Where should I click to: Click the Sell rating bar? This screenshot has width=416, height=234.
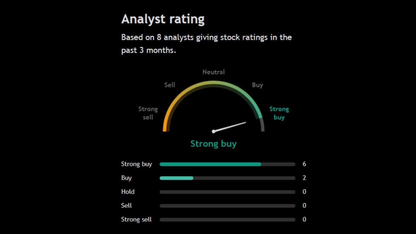click(x=227, y=206)
